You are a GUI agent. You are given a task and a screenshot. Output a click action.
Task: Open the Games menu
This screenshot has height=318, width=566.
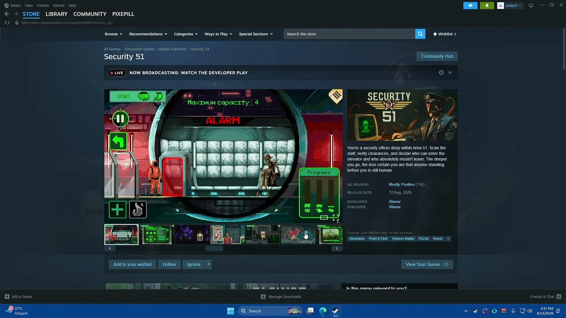point(59,5)
